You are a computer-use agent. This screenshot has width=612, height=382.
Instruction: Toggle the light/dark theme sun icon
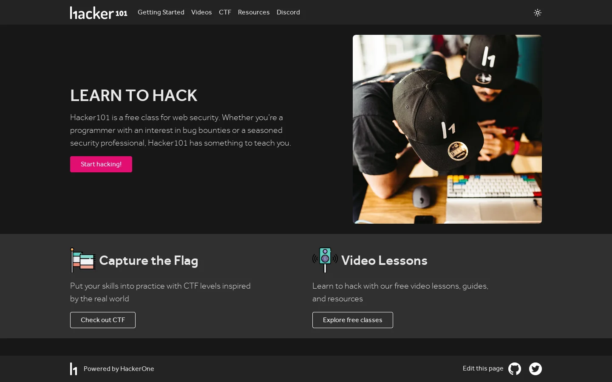[537, 13]
